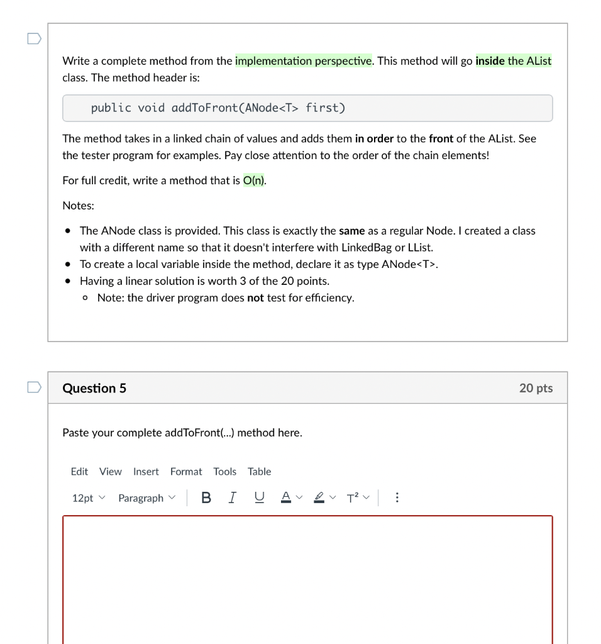Apply underline formatting
Screen dimensions: 601x644
[x=258, y=497]
